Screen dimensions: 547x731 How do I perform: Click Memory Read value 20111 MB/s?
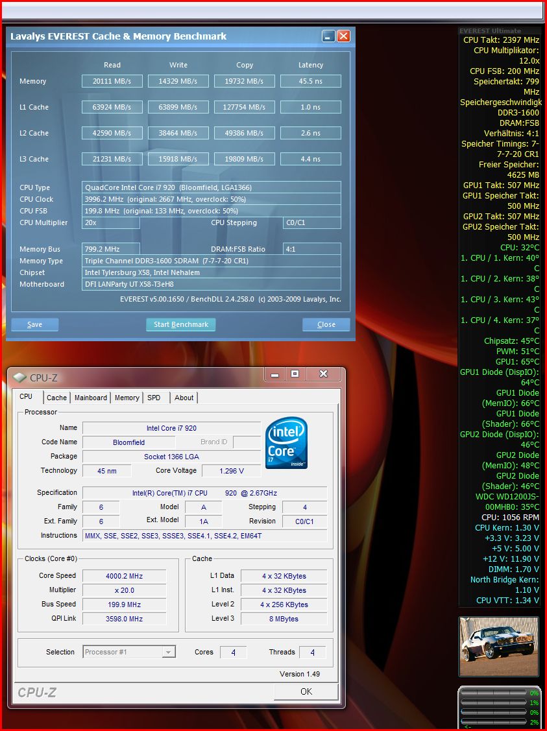click(x=112, y=81)
